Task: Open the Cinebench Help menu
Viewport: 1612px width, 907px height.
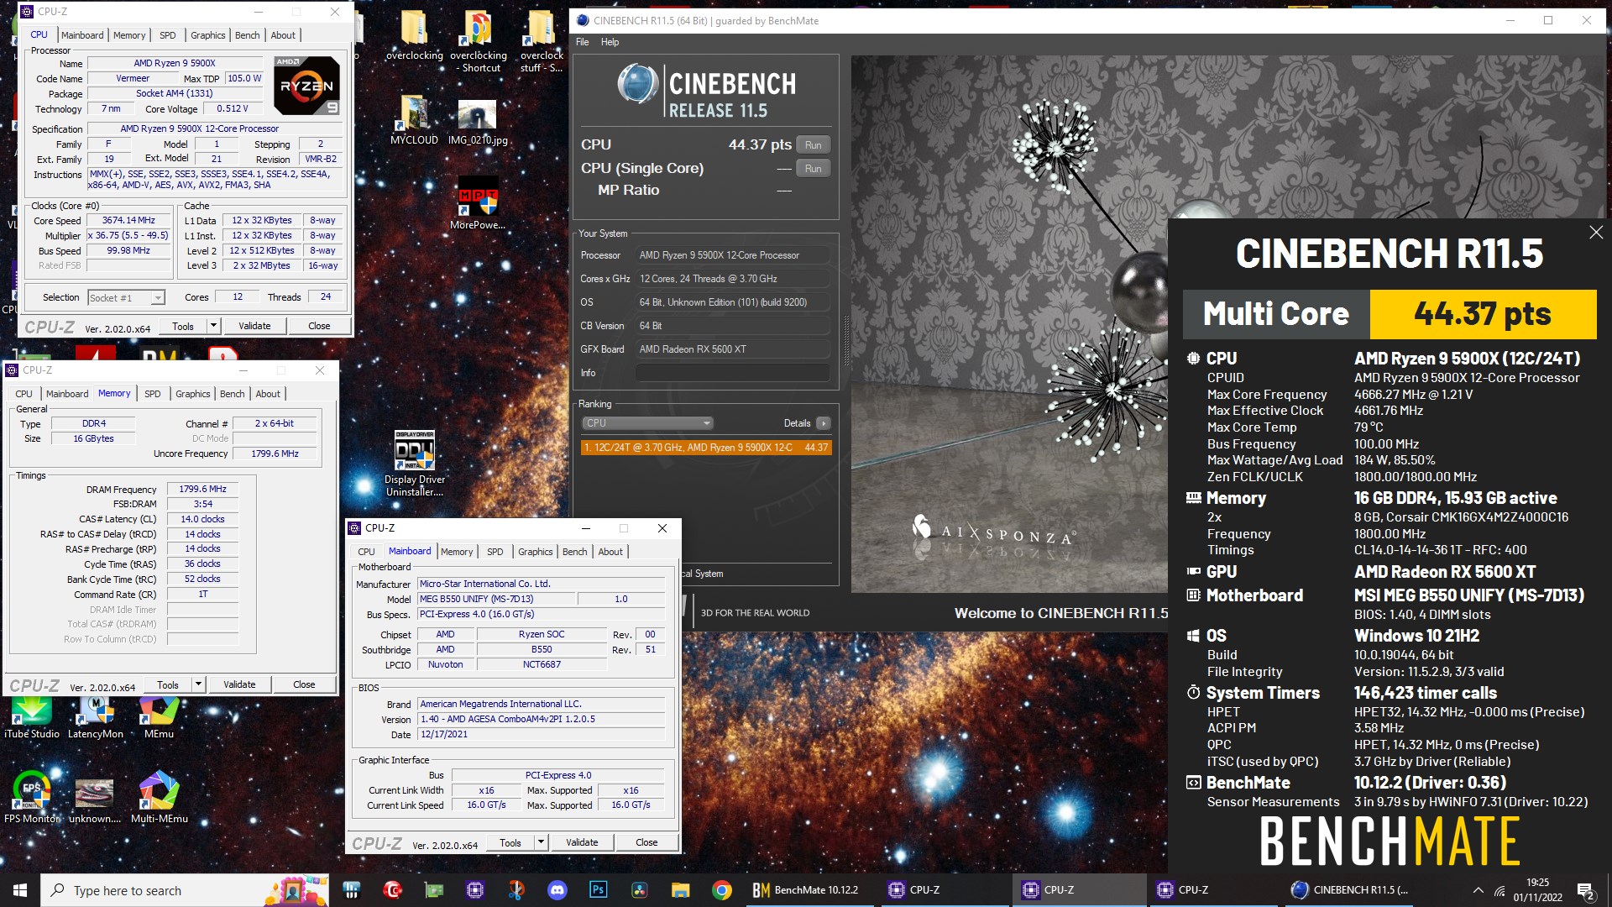Action: coord(610,42)
